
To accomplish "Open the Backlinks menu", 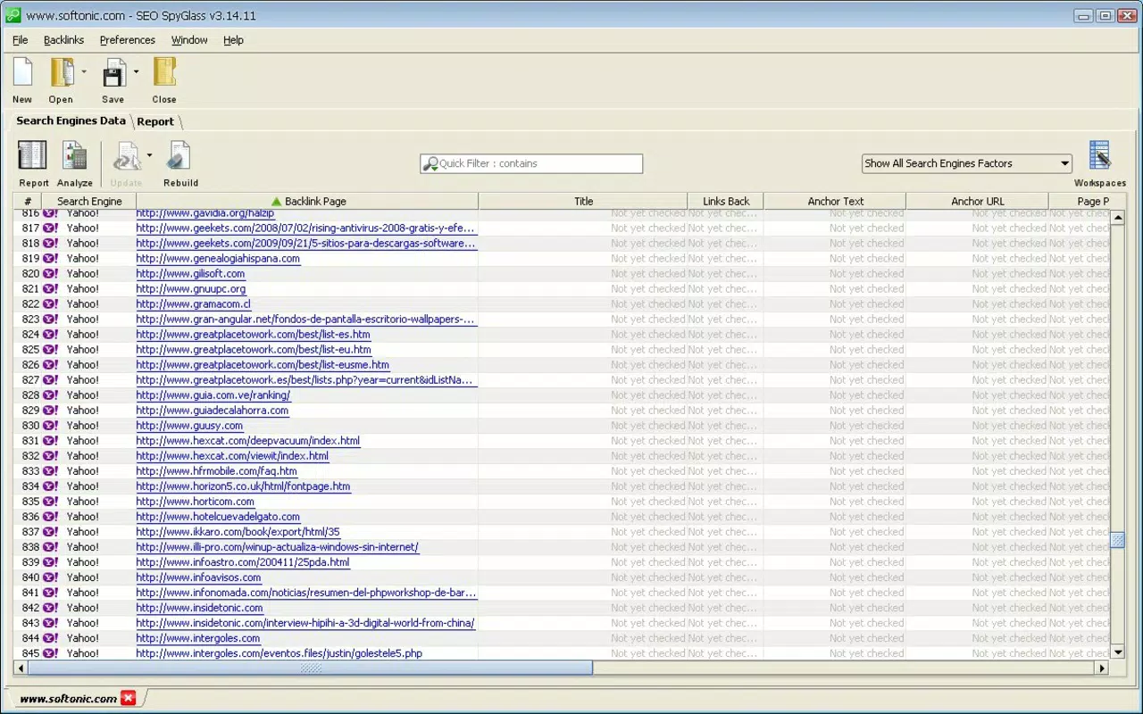I will point(63,40).
